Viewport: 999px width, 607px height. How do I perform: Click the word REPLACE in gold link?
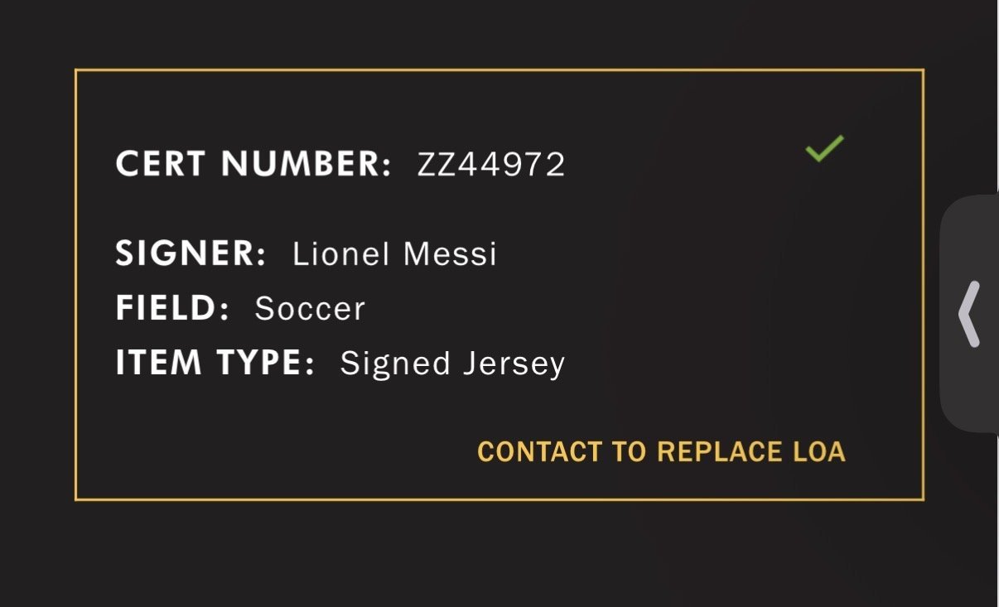pyautogui.click(x=718, y=452)
